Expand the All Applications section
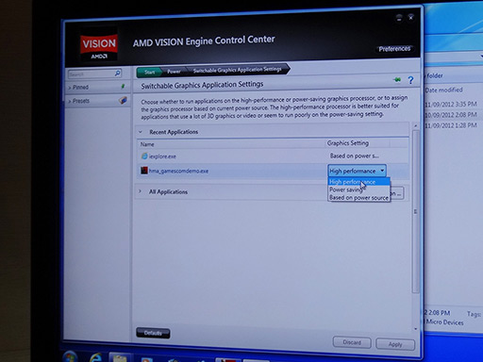The height and width of the screenshot is (362, 483). point(140,191)
